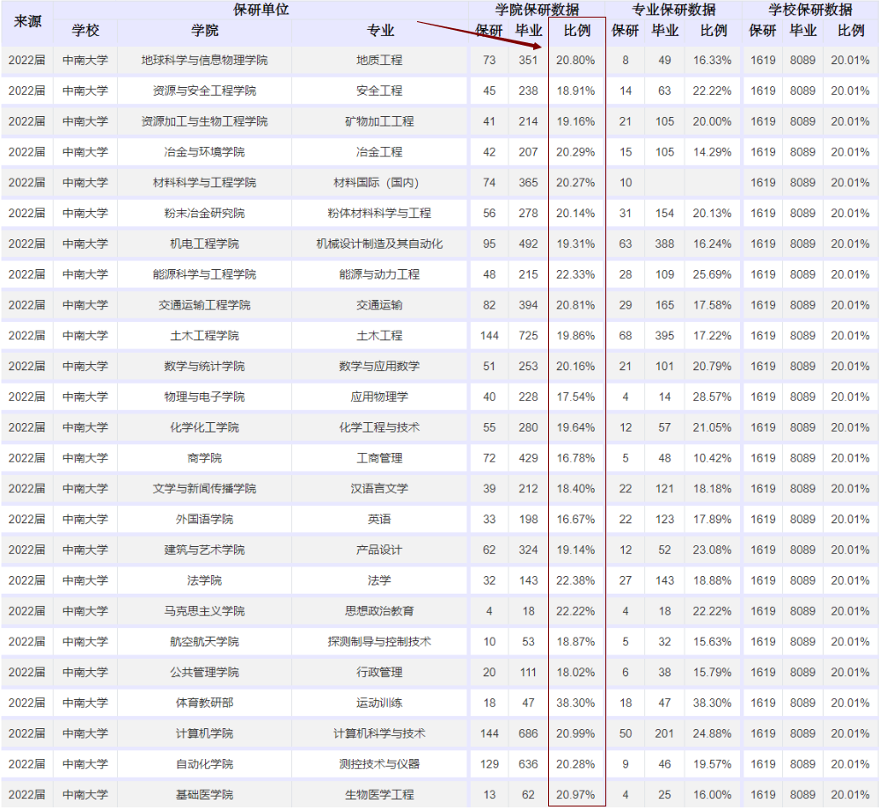Select the 商学院 cell
The image size is (879, 810).
click(x=205, y=458)
